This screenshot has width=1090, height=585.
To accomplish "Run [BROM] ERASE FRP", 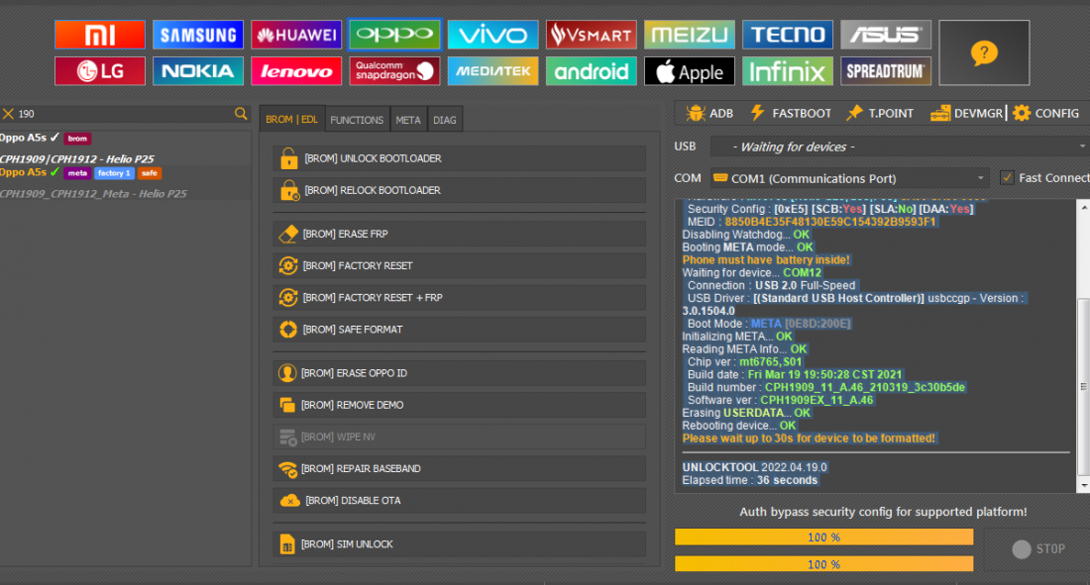I will pos(460,235).
